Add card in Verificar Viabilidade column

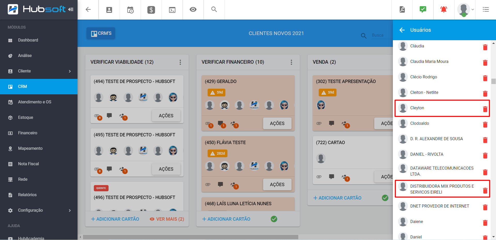[x=115, y=219]
